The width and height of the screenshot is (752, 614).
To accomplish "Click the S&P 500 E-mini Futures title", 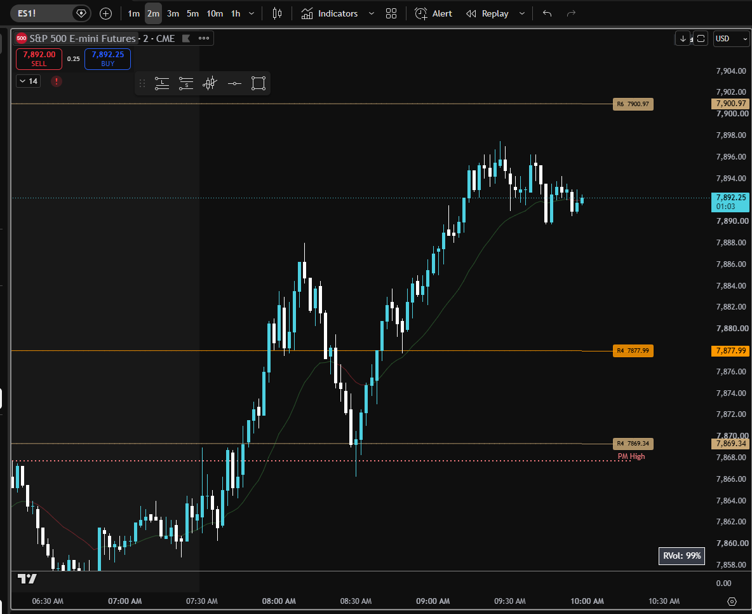I will 83,38.
